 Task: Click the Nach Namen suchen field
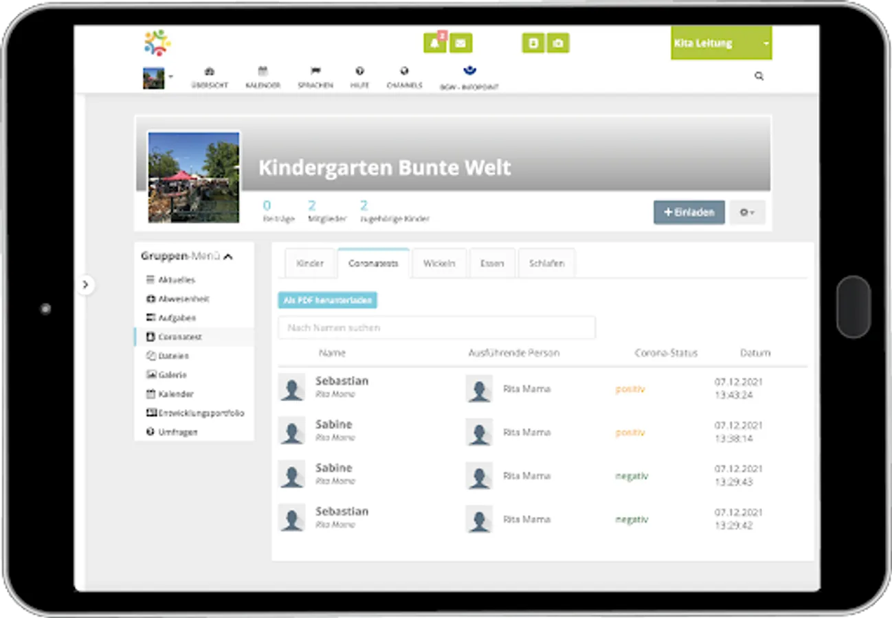click(437, 328)
